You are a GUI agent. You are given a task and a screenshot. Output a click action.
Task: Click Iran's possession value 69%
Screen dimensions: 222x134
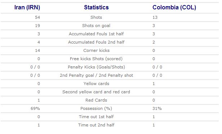(x=35, y=108)
